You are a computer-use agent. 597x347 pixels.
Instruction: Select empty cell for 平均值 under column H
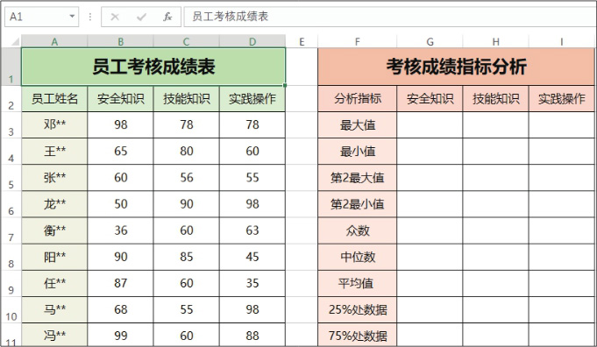[x=495, y=283]
